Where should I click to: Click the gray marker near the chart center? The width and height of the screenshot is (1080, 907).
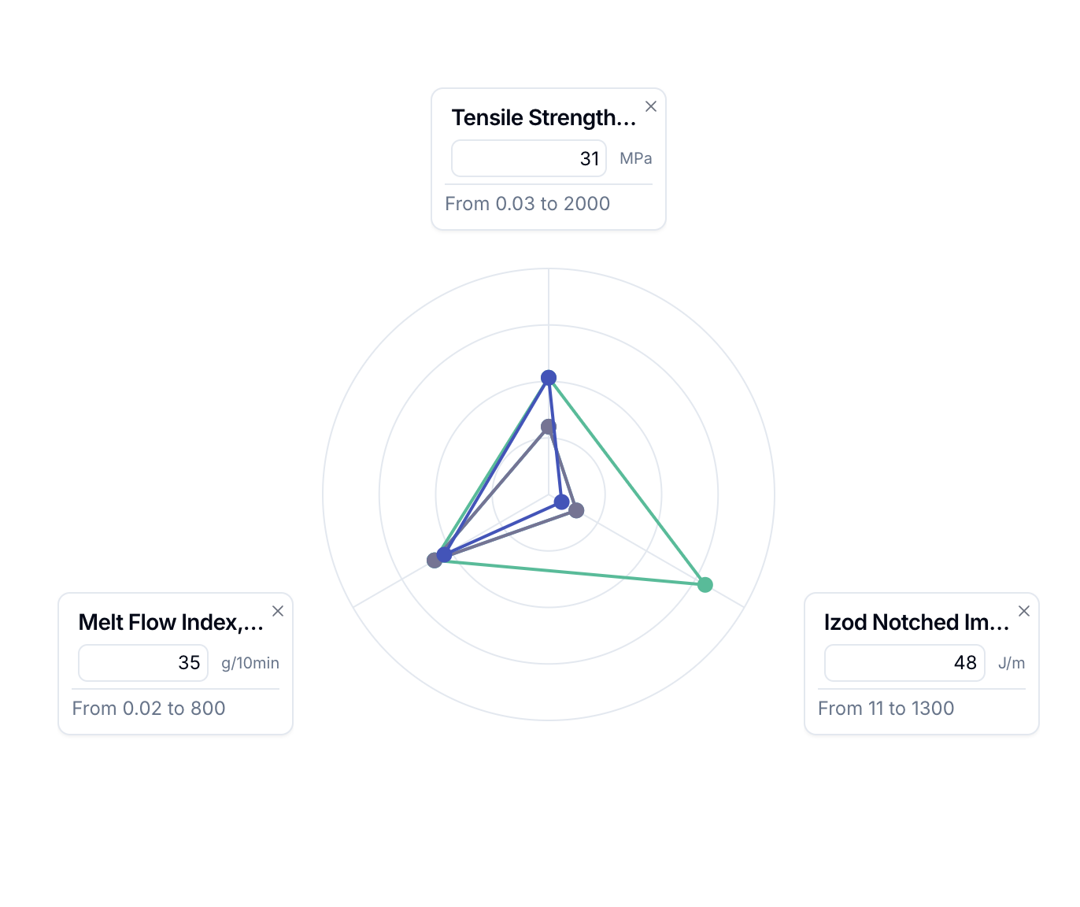click(577, 510)
